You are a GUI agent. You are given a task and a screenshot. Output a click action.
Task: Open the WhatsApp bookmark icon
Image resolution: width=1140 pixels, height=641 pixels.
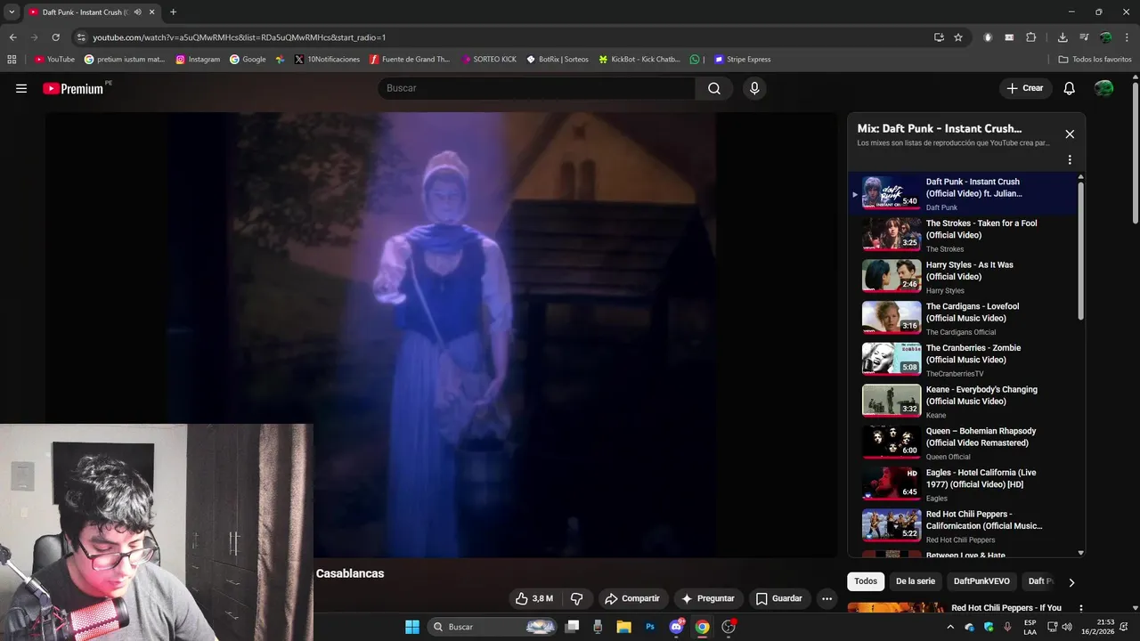tap(695, 60)
